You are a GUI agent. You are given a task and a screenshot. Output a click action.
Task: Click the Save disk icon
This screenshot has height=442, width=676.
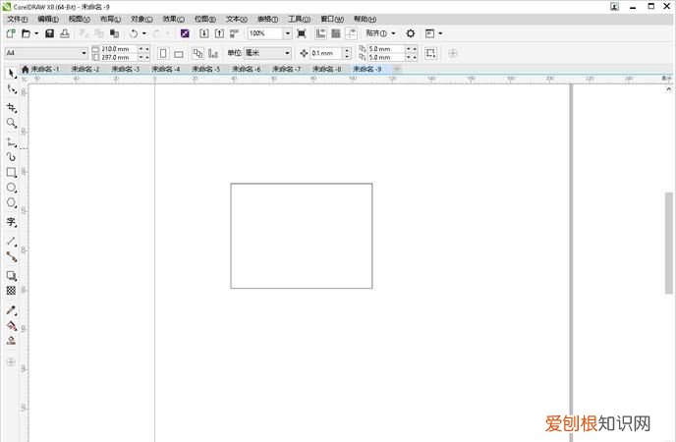(51, 33)
